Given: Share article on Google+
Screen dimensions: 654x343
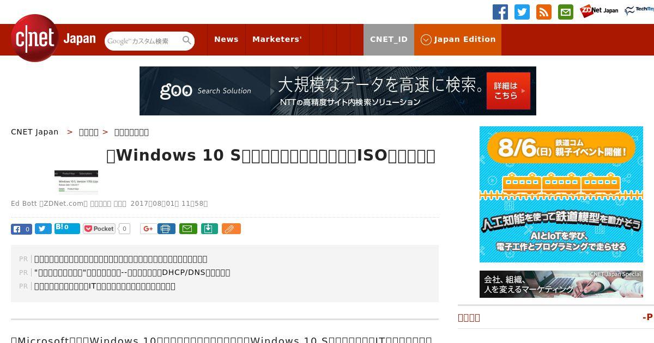Looking at the screenshot, I should (148, 229).
